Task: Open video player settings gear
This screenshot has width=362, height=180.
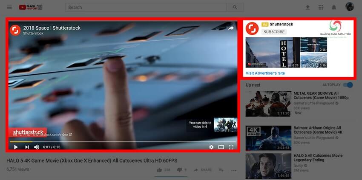Action: pyautogui.click(x=211, y=147)
